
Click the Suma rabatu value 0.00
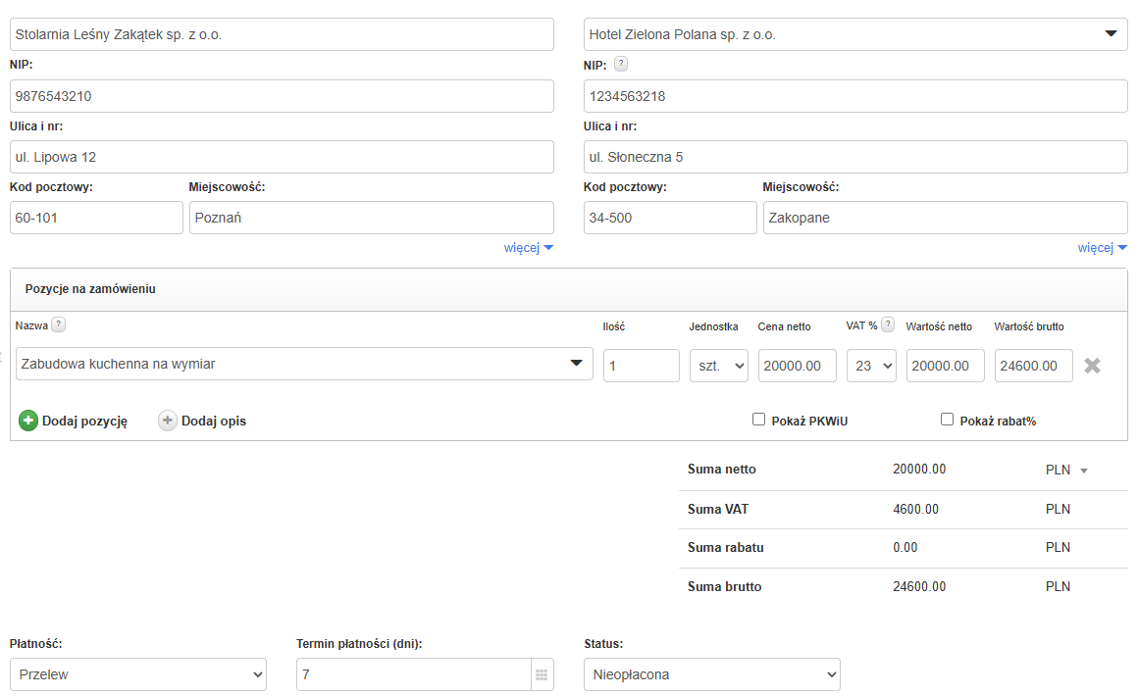point(905,548)
